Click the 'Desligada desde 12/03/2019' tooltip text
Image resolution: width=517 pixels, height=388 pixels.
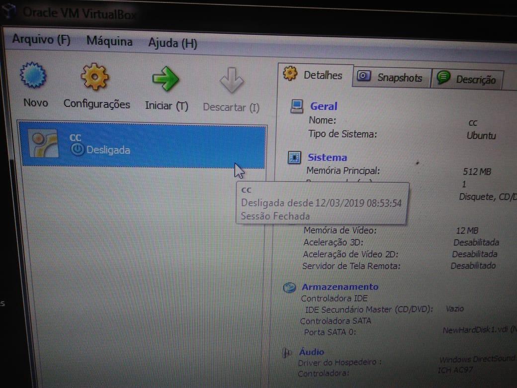pyautogui.click(x=321, y=203)
